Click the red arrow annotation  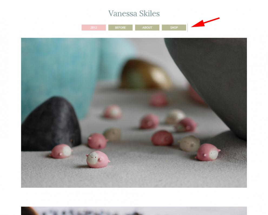pyautogui.click(x=205, y=22)
